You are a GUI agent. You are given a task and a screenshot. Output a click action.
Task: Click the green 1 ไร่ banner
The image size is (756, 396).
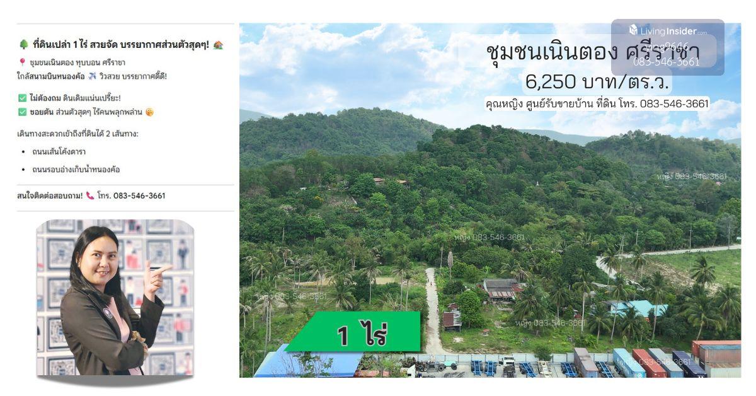coord(356,332)
